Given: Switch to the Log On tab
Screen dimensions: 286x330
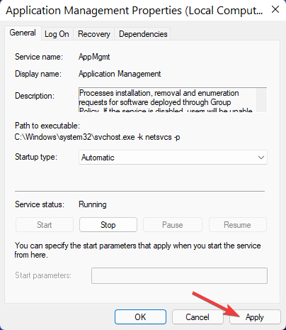Looking at the screenshot, I should (x=57, y=34).
